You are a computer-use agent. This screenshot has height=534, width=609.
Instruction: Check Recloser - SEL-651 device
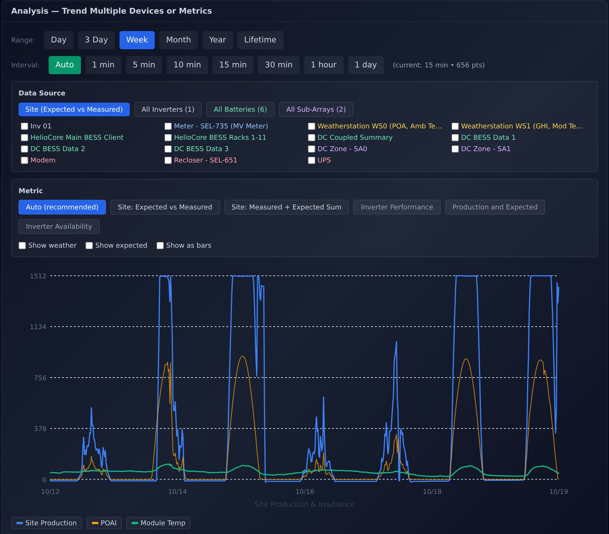(168, 160)
